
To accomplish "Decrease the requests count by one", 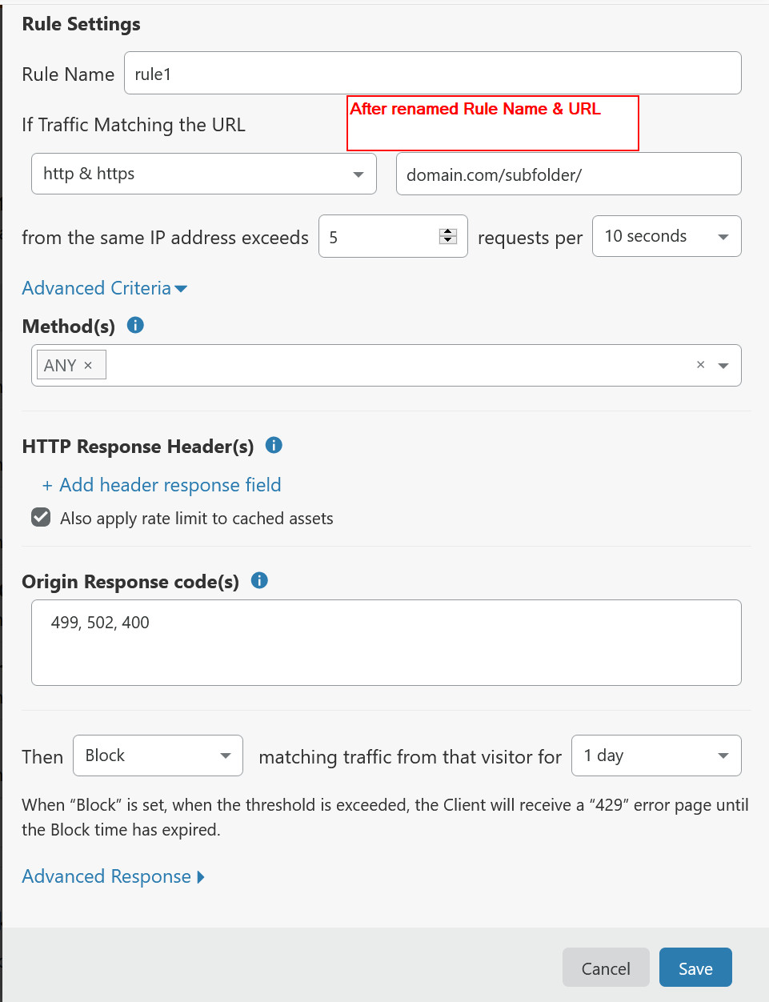I will click(x=448, y=241).
